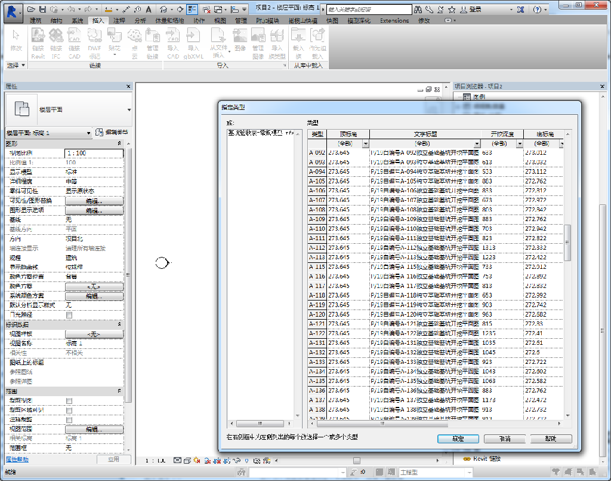Open the 文字标题 column filter dropdown
The width and height of the screenshot is (611, 481).
coord(477,143)
